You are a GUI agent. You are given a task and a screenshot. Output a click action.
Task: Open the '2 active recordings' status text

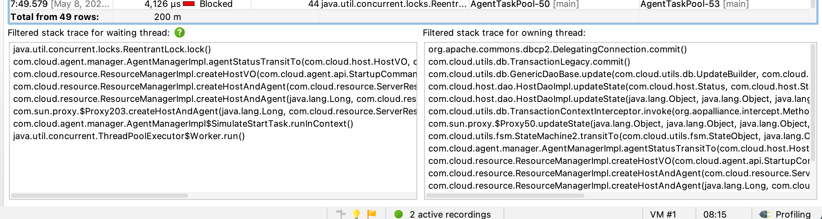450,215
